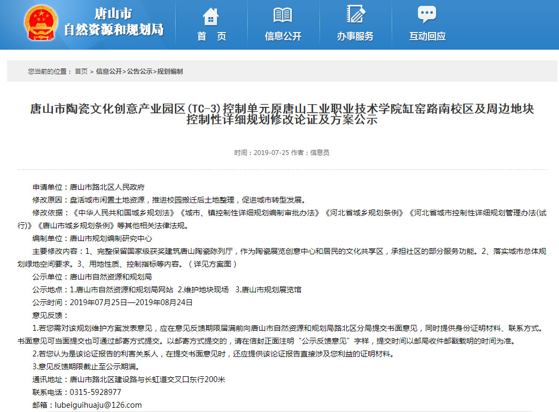
Task: Click the author name 信息员
Action: click(x=320, y=152)
